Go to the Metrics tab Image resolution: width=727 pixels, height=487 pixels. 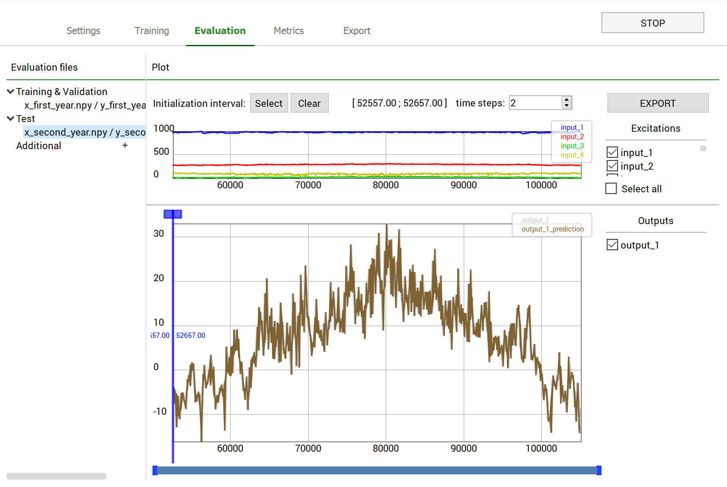pos(289,31)
